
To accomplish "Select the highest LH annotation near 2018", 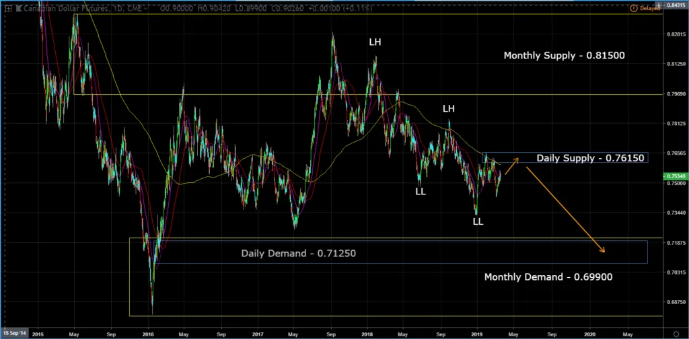I will click(x=375, y=42).
